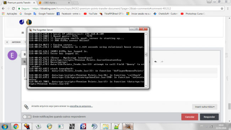Open the ChaitoSoft bookmark
This screenshot has height=130, width=231.
coord(166,14)
